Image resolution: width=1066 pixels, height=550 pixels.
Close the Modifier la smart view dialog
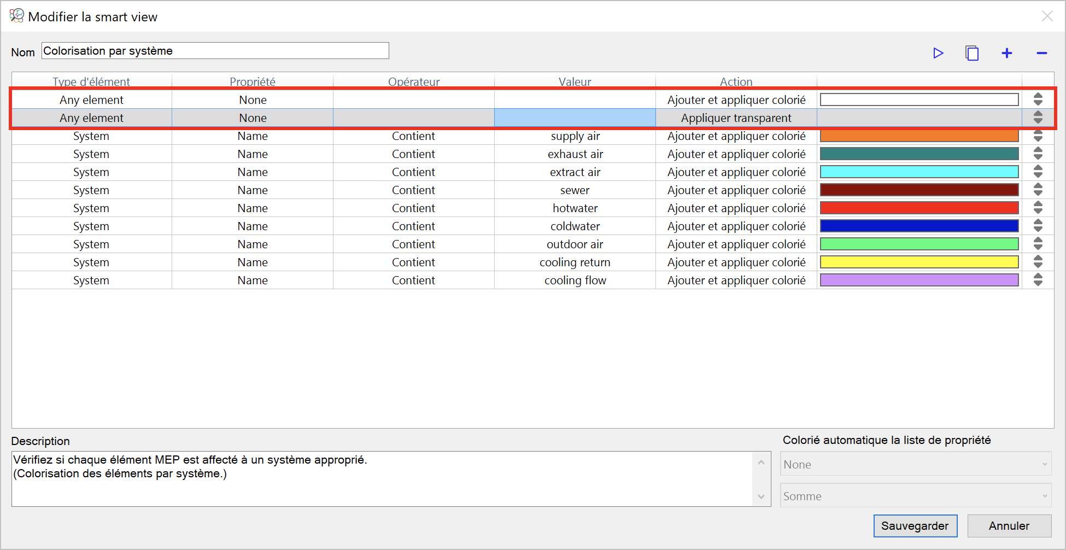[x=1047, y=16]
